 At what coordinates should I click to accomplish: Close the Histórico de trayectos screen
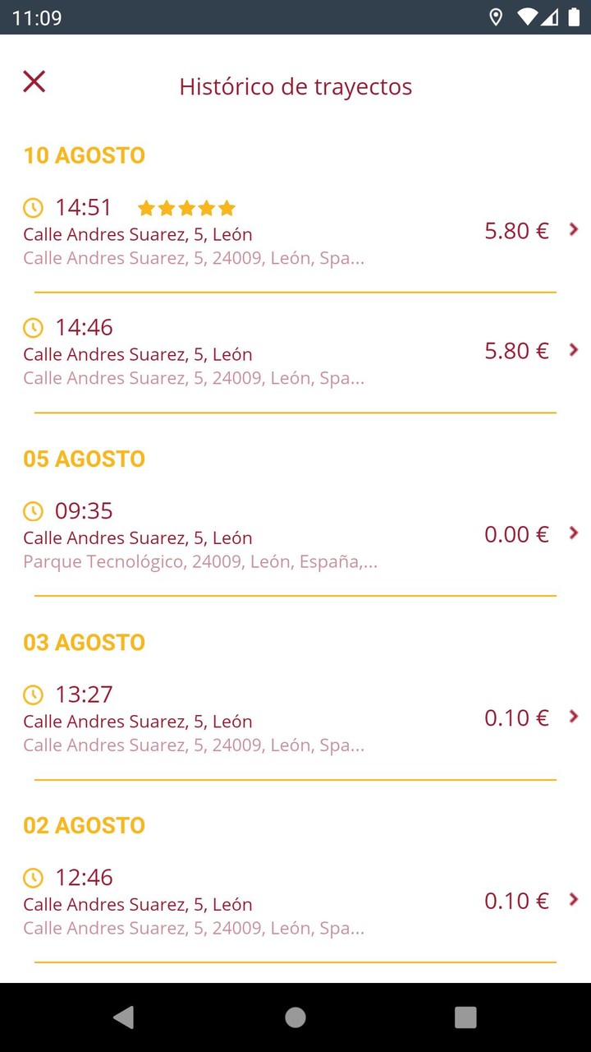34,81
